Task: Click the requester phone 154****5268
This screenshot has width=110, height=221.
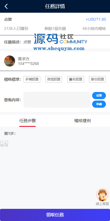Action: [28, 64]
